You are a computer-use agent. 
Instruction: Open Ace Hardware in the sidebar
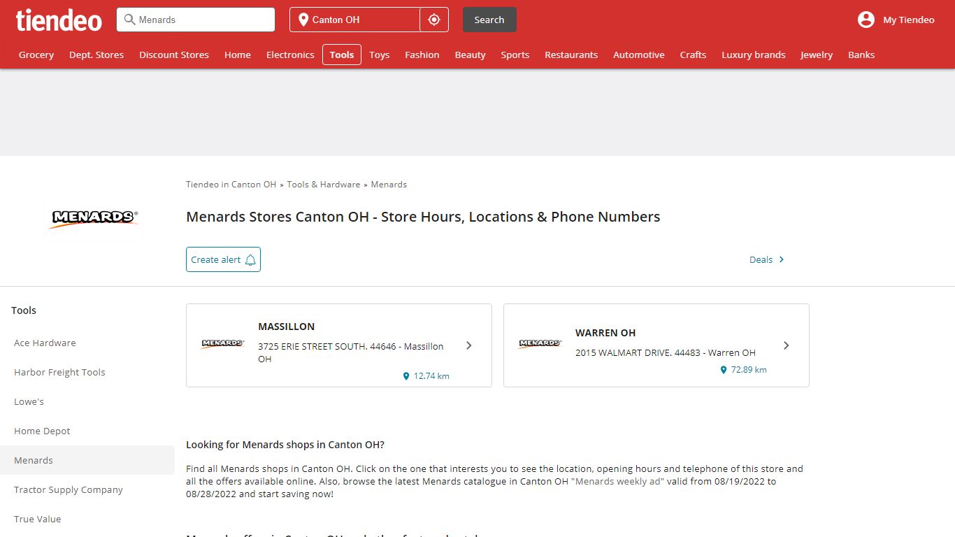pyautogui.click(x=45, y=343)
